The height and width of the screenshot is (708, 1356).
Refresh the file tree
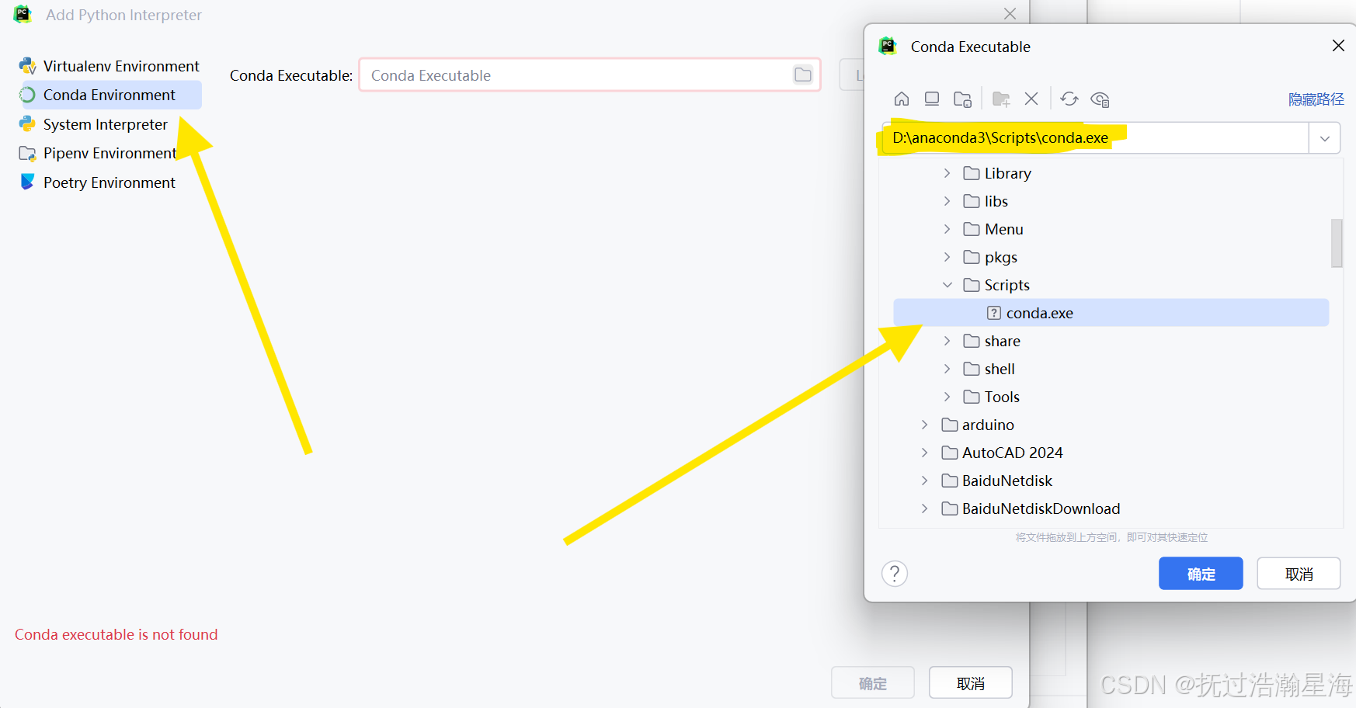pyautogui.click(x=1069, y=99)
